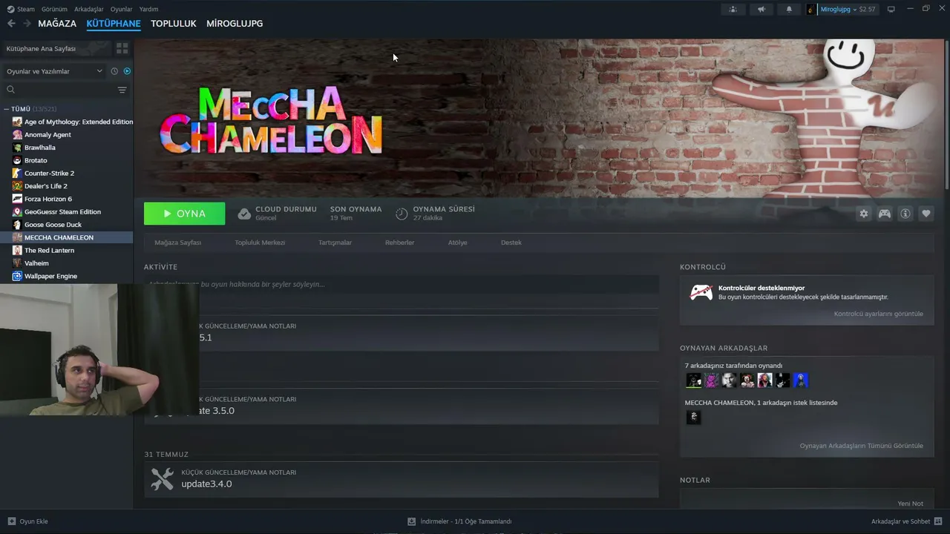Open game settings gear for MECCHA CHAMELEON
Viewport: 950px width, 534px height.
[864, 214]
